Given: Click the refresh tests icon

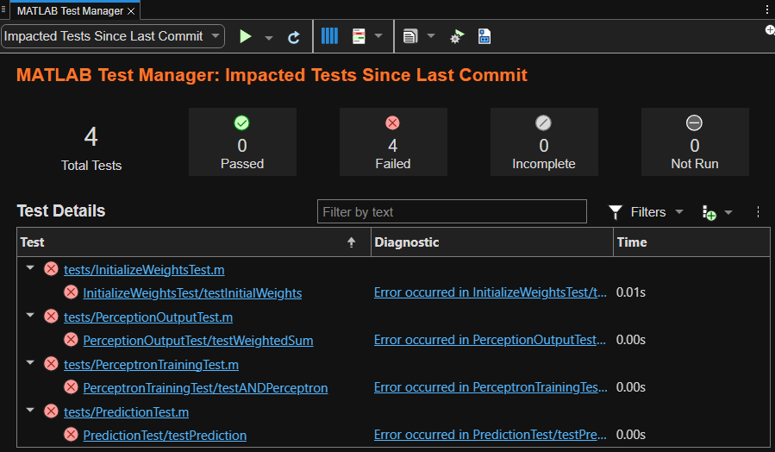Looking at the screenshot, I should [x=294, y=37].
